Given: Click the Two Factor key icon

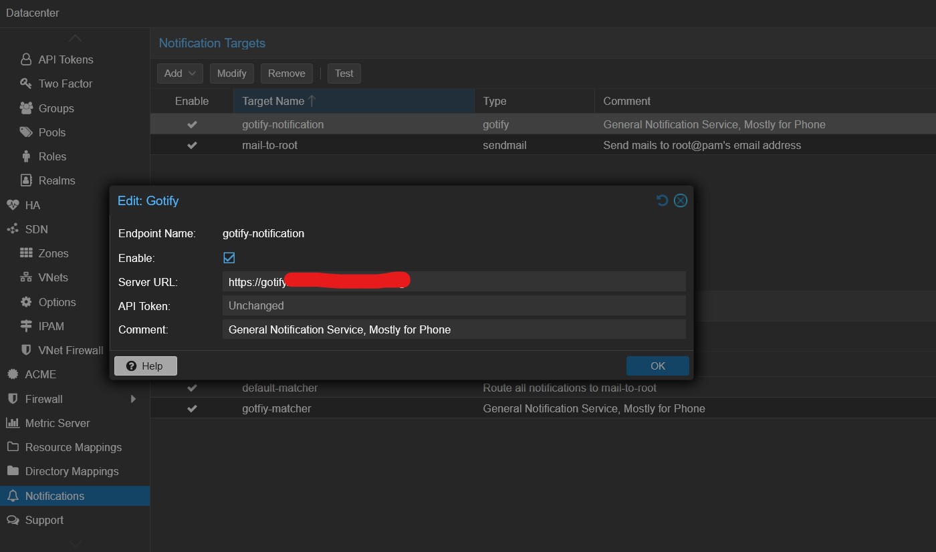Looking at the screenshot, I should coord(26,84).
